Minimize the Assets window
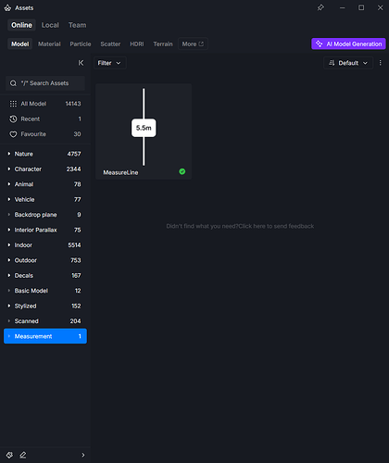This screenshot has height=463, width=389. pos(343,7)
